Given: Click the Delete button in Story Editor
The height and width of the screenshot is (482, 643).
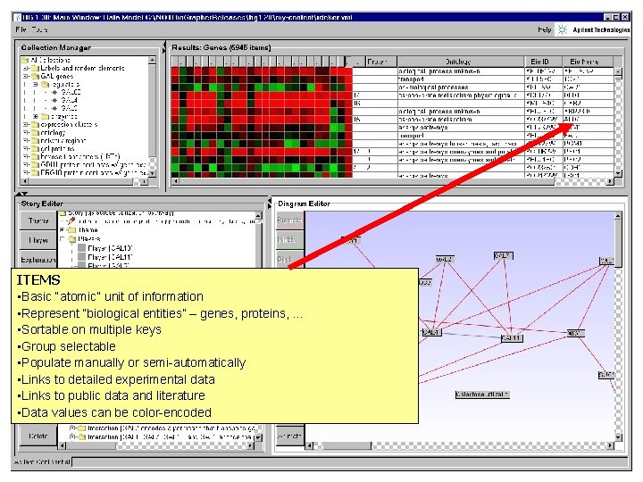Looking at the screenshot, I should pyautogui.click(x=38, y=436).
